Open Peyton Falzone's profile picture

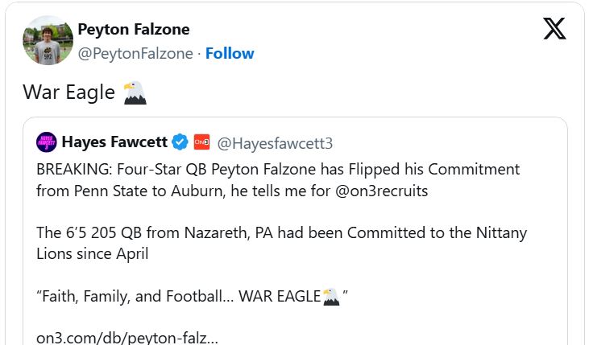coord(48,40)
